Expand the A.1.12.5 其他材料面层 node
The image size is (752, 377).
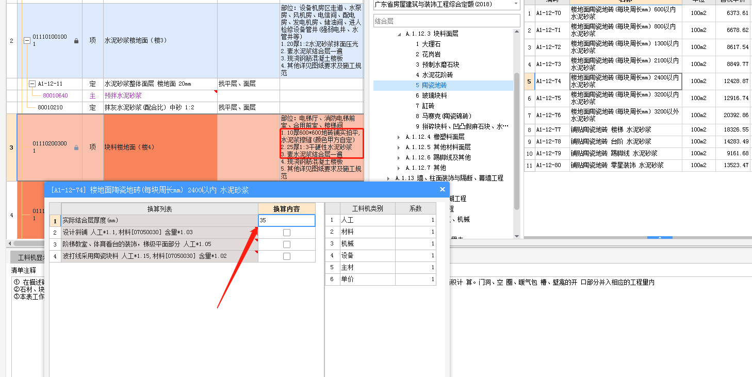(x=398, y=147)
